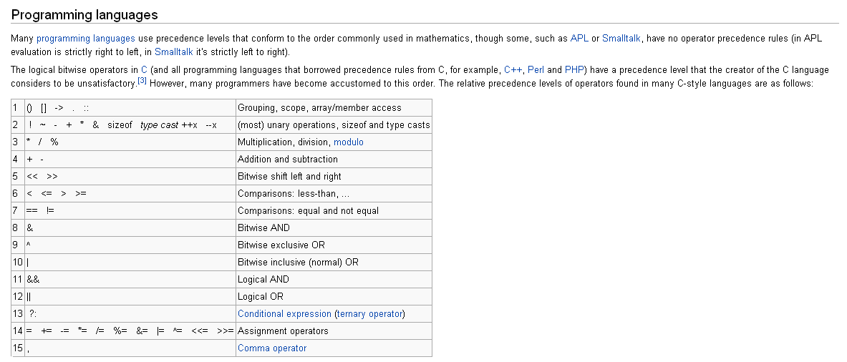Go to the C++ article link

(513, 70)
